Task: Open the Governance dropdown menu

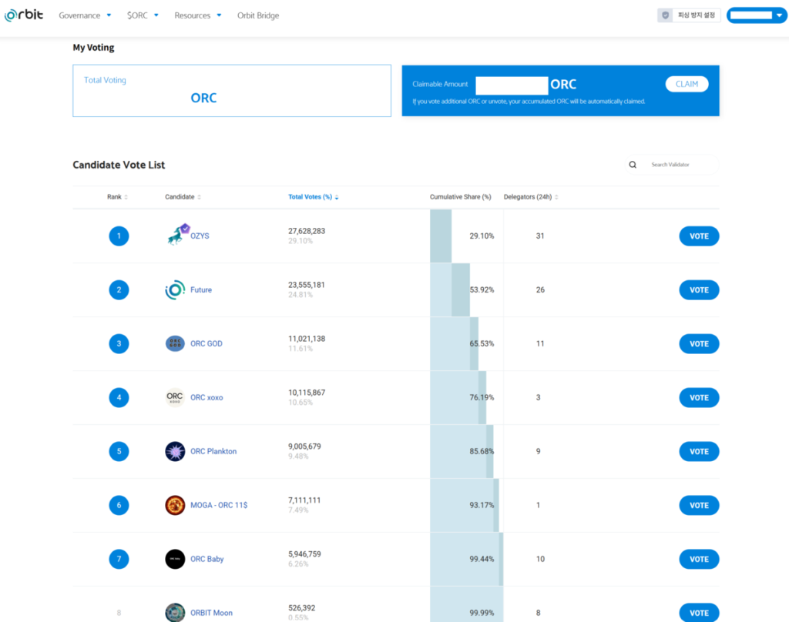Action: [85, 15]
